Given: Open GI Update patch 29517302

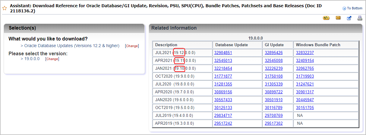Looking at the screenshot, I should click(274, 123).
